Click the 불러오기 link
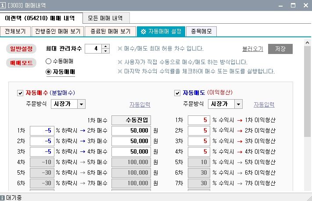The height and width of the screenshot is (201, 312). click(252, 49)
